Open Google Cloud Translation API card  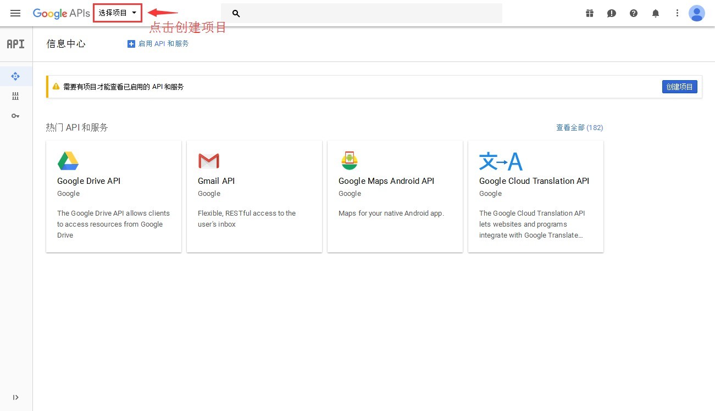536,196
